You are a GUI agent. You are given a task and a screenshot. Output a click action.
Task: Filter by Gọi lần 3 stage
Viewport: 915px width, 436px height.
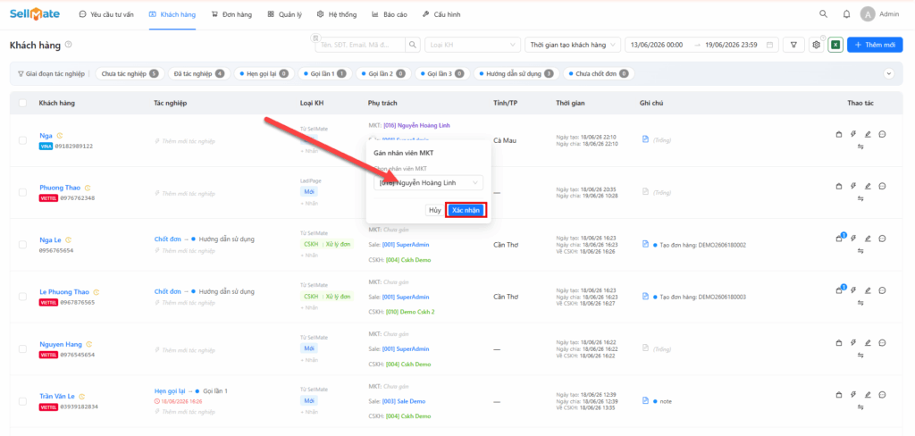coord(441,74)
